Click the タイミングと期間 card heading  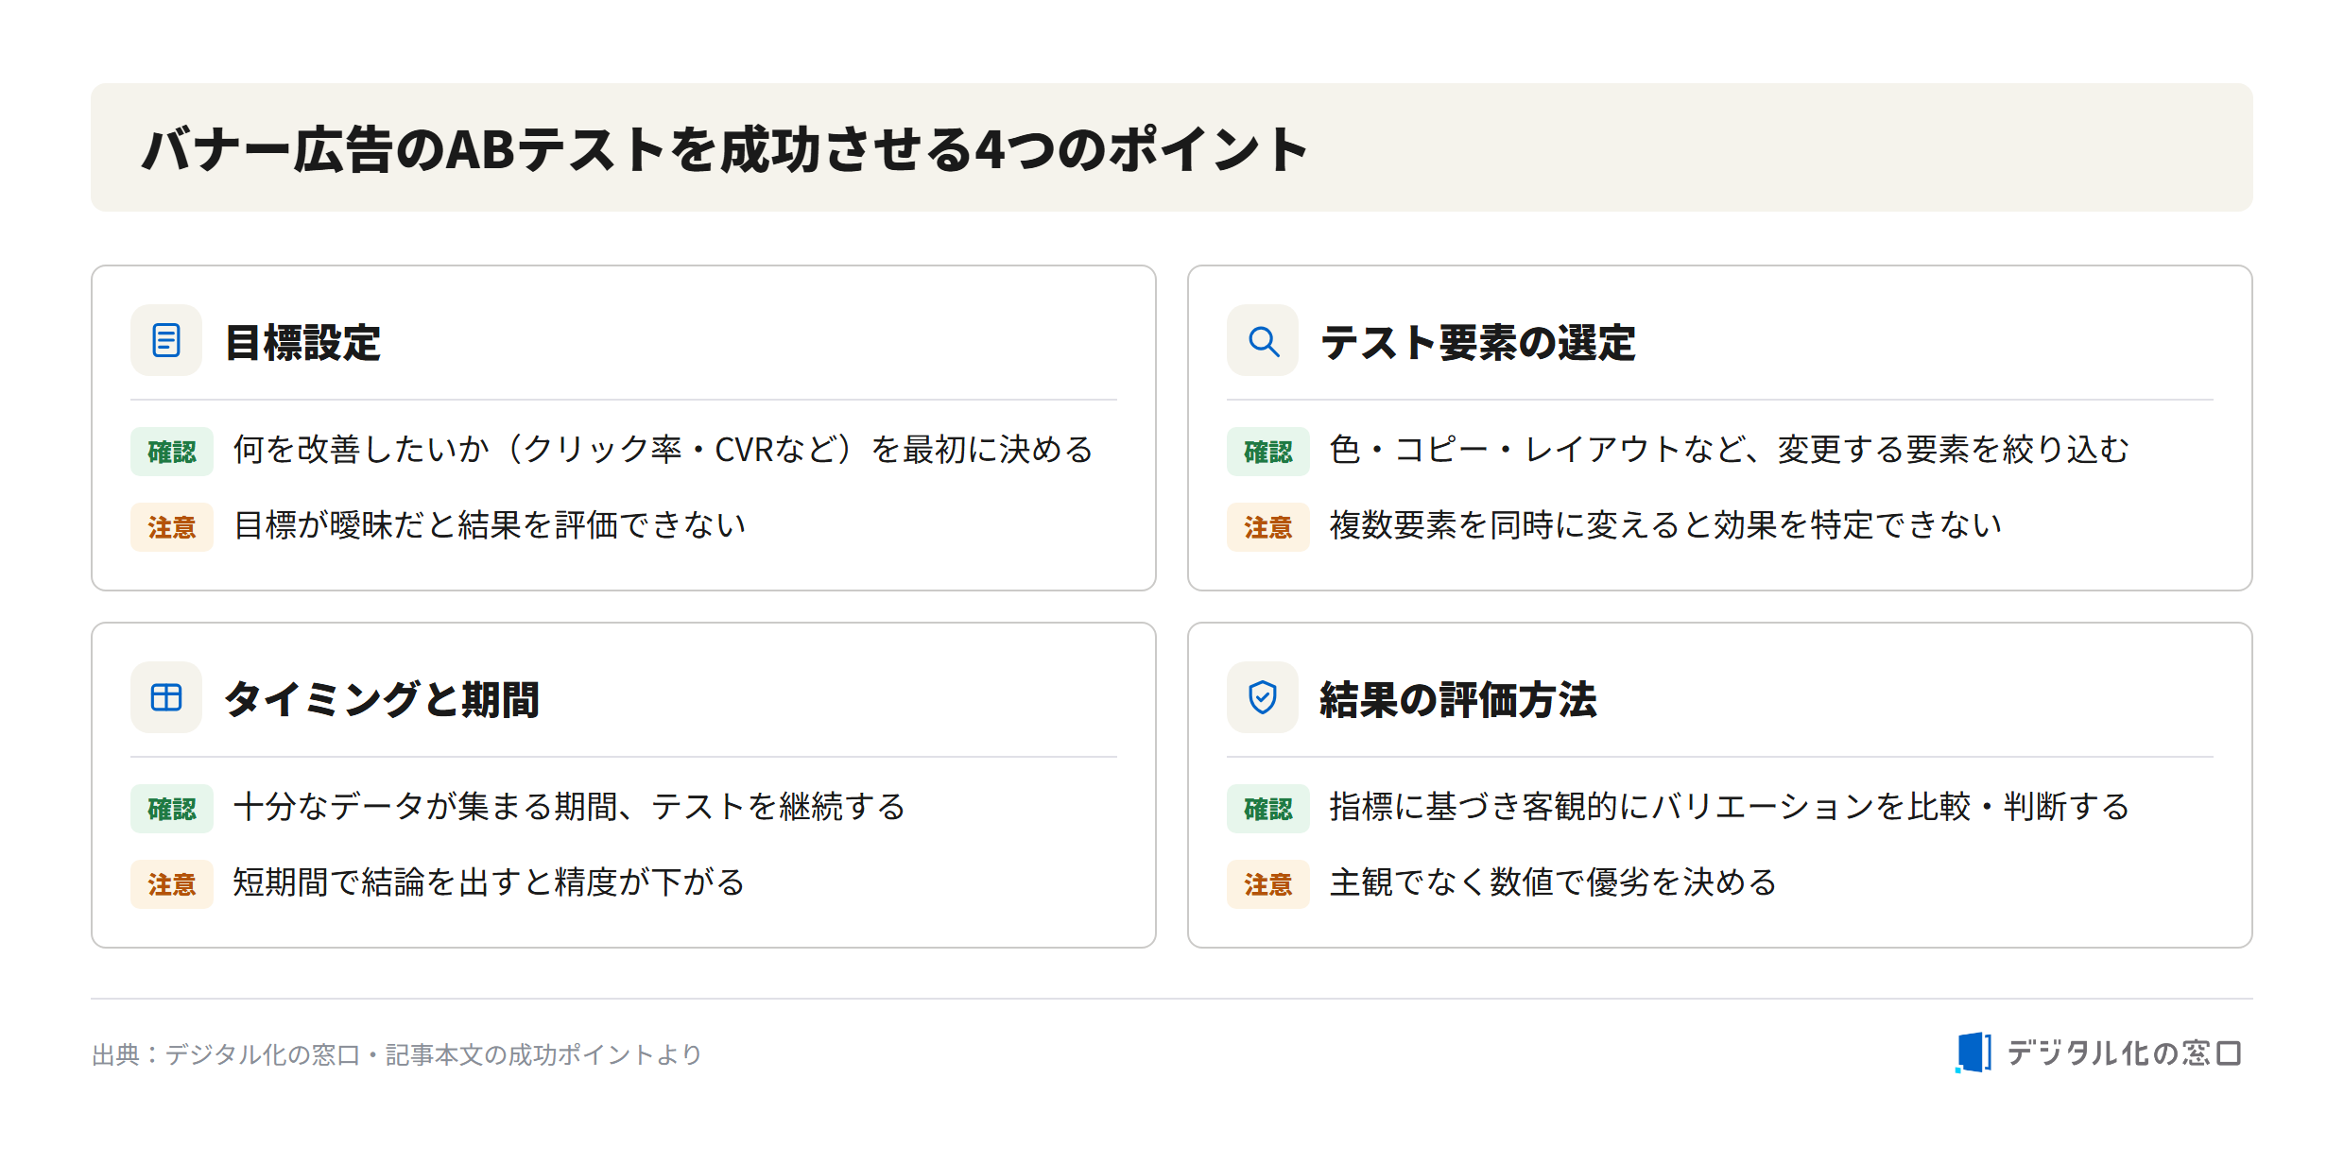click(382, 699)
